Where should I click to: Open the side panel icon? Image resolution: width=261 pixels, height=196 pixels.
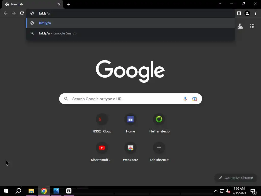239,13
